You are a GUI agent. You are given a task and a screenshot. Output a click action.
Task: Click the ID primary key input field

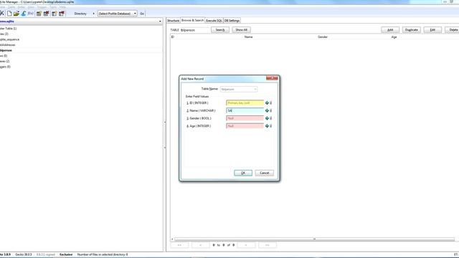[245, 103]
